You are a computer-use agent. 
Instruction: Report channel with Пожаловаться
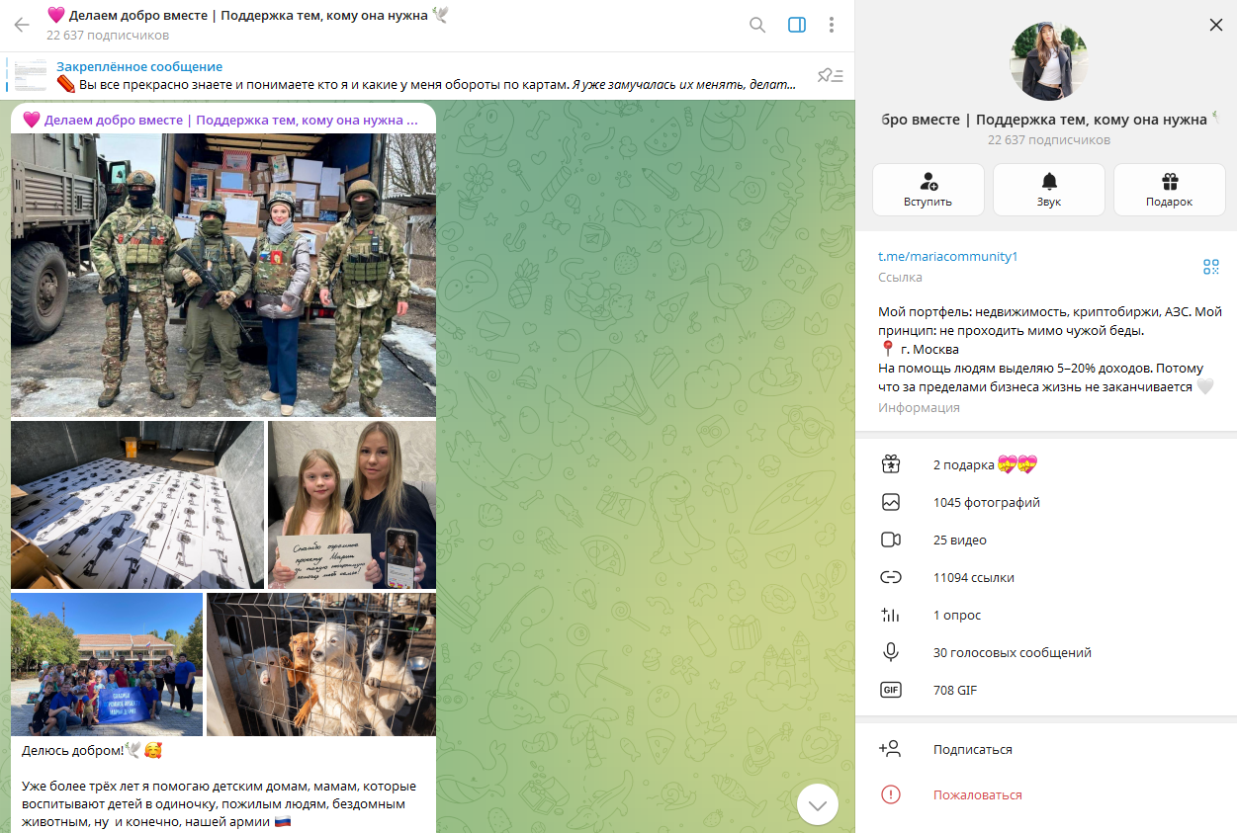coord(1046,794)
